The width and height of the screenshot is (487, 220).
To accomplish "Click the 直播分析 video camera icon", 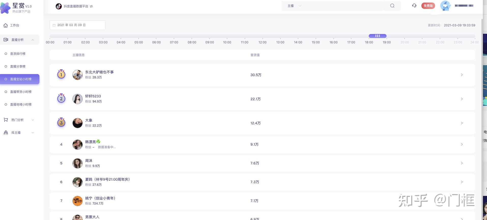I will 6,40.
